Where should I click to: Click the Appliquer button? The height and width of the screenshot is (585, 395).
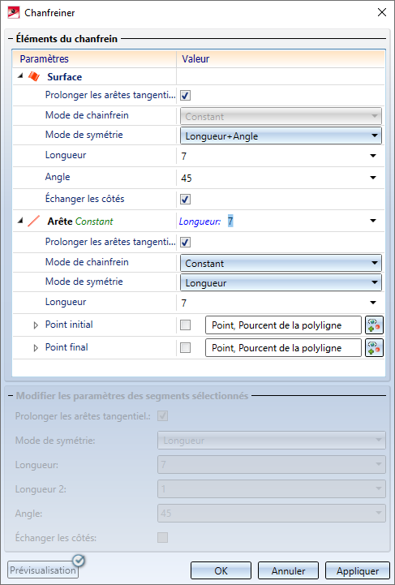pos(358,571)
